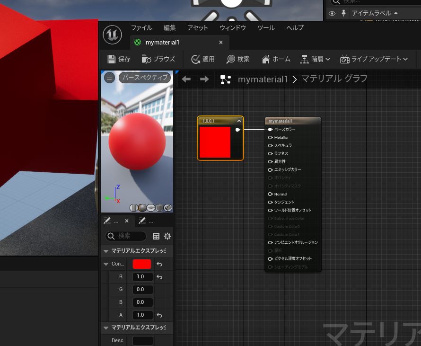Click the red preview on the constant node
The image size is (421, 346).
pyautogui.click(x=215, y=142)
